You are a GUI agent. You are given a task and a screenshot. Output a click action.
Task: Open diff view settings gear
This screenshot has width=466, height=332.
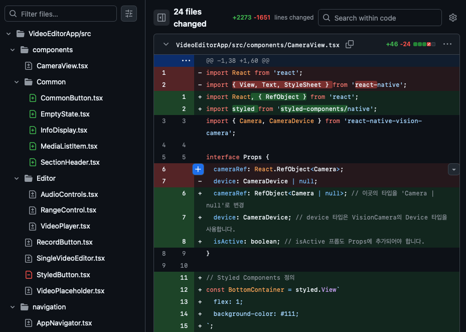pos(452,18)
